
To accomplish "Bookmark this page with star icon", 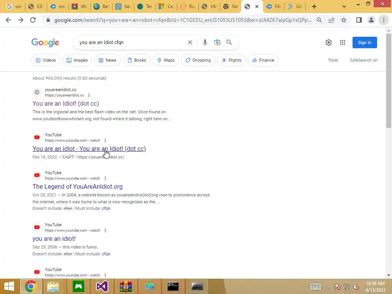I will pos(344,20).
